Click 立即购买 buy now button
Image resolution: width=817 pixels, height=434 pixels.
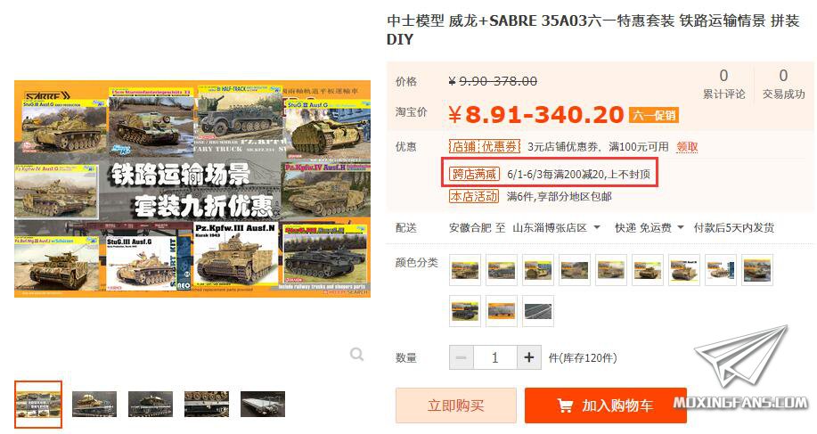click(x=456, y=405)
